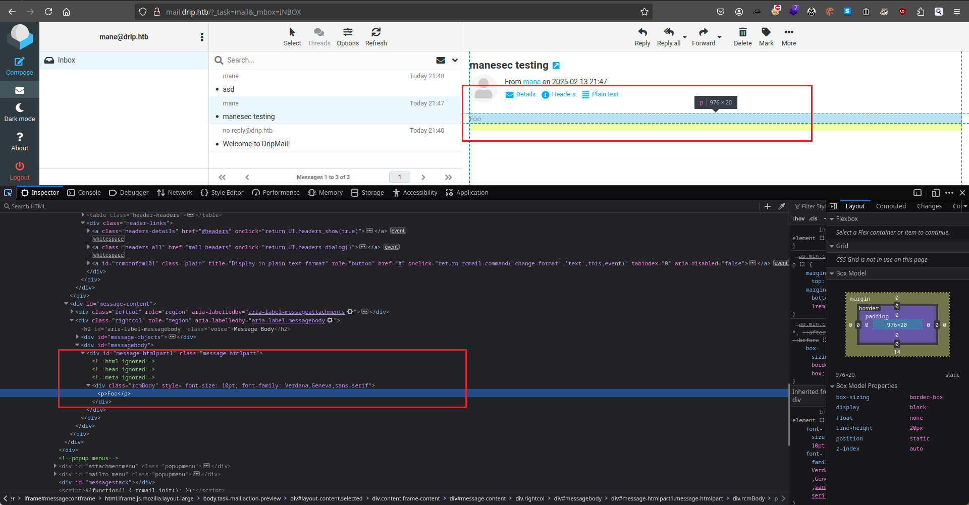Image resolution: width=969 pixels, height=505 pixels.
Task: Open Forward options dropdown arrow
Action: (720, 37)
